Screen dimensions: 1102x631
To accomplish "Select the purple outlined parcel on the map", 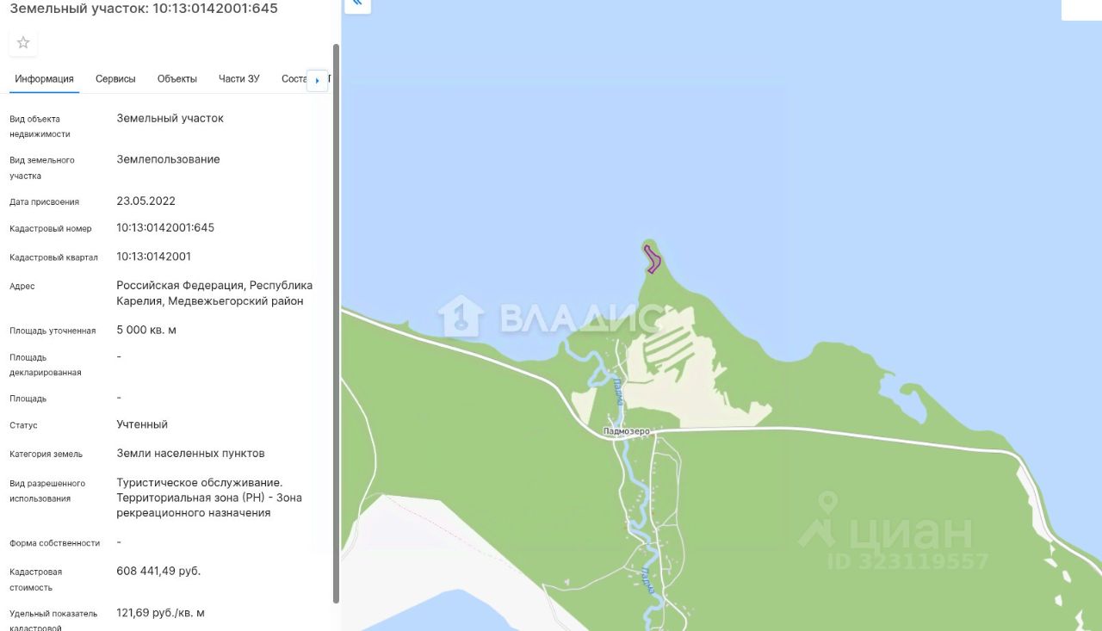I will click(653, 259).
